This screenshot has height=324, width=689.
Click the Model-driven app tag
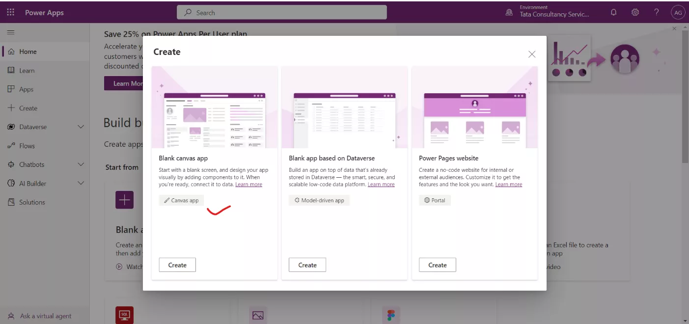(x=319, y=200)
